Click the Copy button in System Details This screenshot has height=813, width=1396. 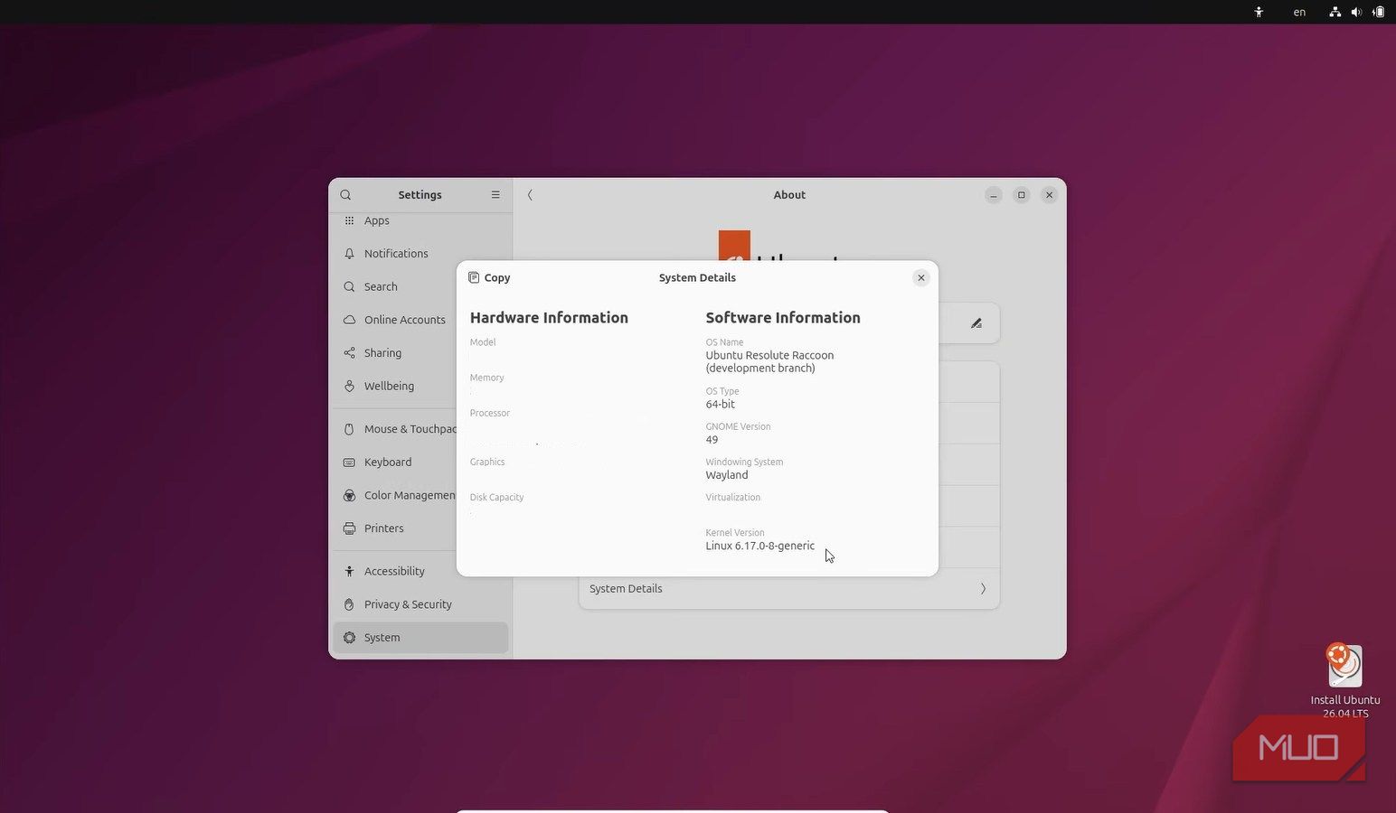pos(489,277)
